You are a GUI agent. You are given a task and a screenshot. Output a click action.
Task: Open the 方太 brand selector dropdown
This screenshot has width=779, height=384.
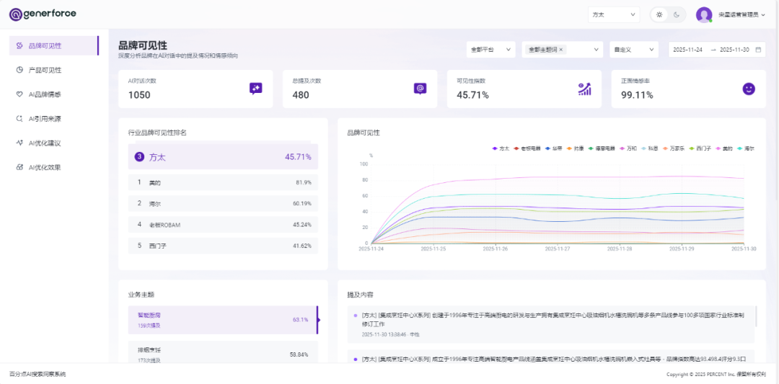[x=614, y=14]
